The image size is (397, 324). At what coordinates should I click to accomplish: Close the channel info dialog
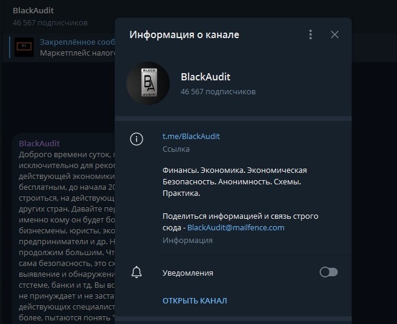335,34
